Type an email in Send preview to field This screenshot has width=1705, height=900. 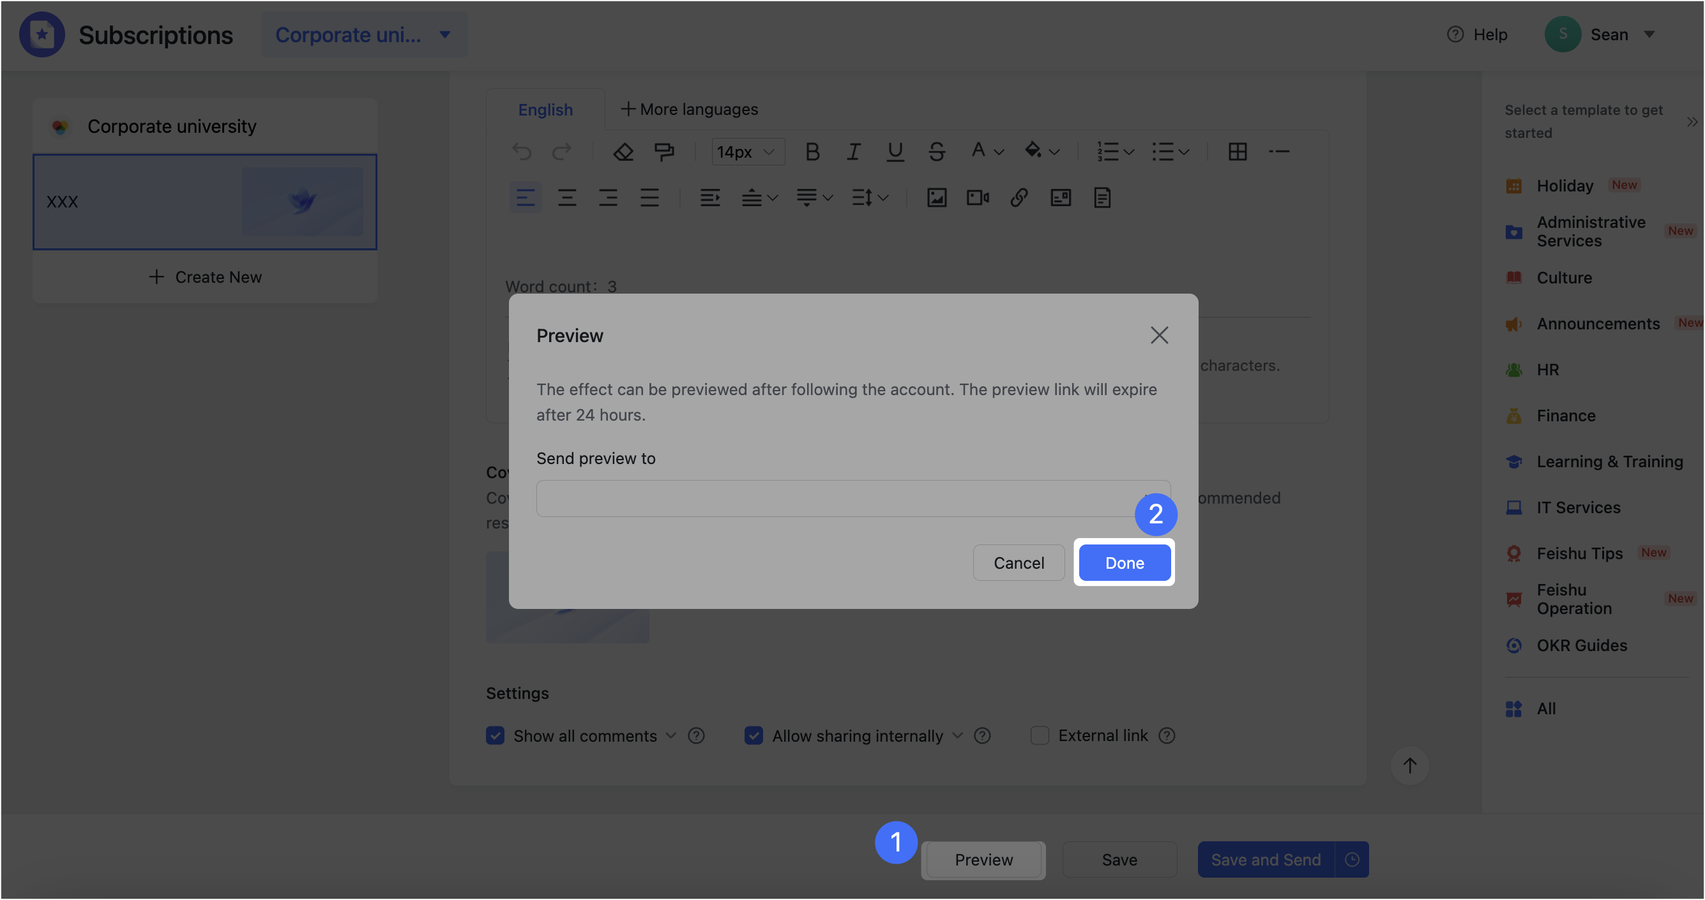click(852, 498)
